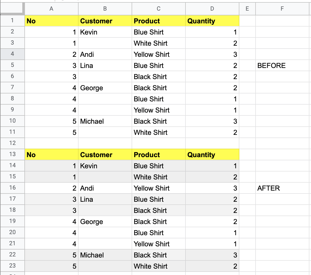The width and height of the screenshot is (311, 275).
Task: Select row 12 header
Action: [x=12, y=143]
